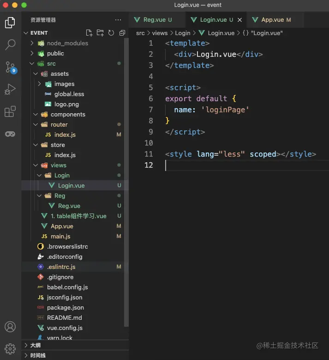Expand the node_modules folder
The width and height of the screenshot is (329, 360).
pyautogui.click(x=32, y=43)
